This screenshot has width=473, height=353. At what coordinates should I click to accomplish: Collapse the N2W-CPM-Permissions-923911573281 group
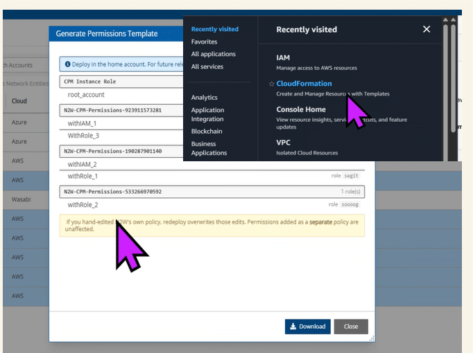[x=121, y=111]
